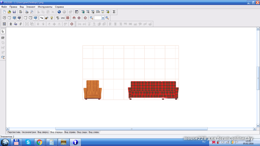
Task: Choose the magnifier tool in left sidebar
Action: tap(3, 57)
